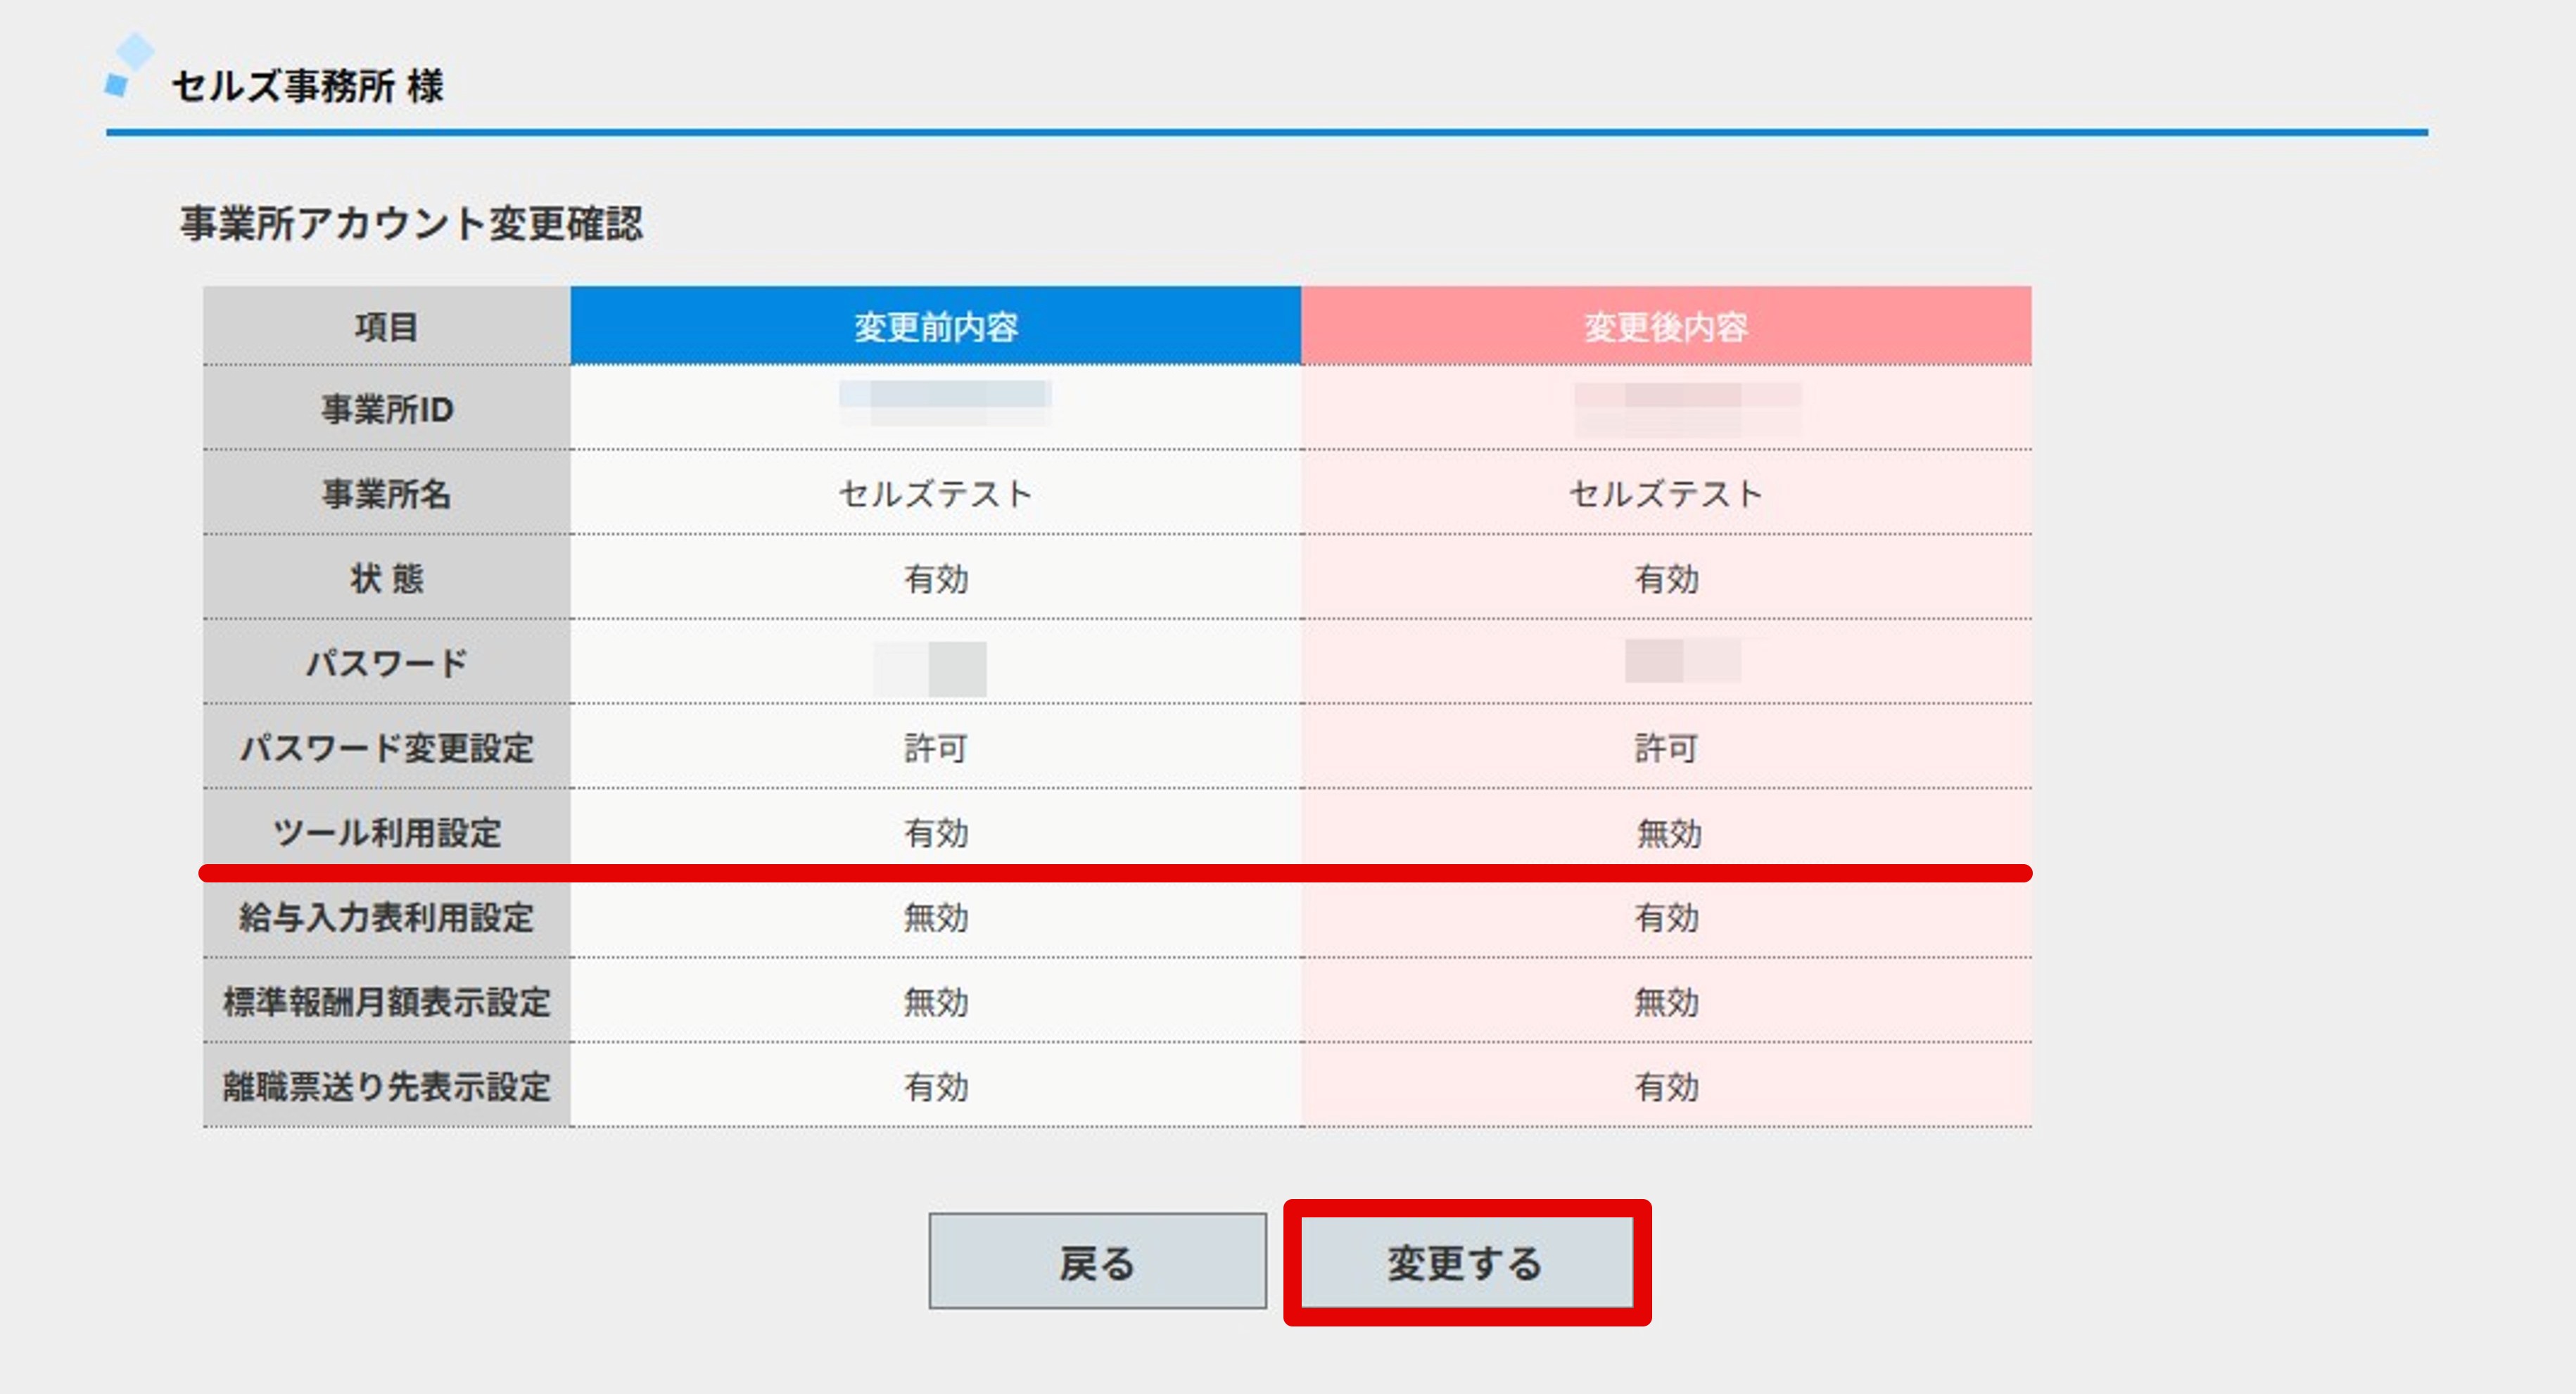Click 給与入力表利用設定 before value 無効
Screen dimensions: 2576x1394
pos(936,917)
